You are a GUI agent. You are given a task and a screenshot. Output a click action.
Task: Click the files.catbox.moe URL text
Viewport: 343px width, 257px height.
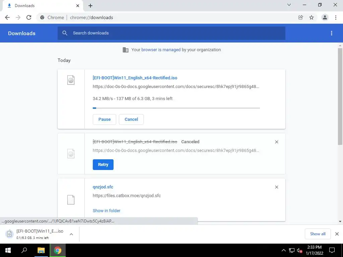pyautogui.click(x=127, y=195)
